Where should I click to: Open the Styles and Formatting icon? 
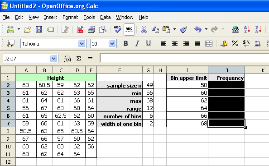pyautogui.click(x=10, y=44)
